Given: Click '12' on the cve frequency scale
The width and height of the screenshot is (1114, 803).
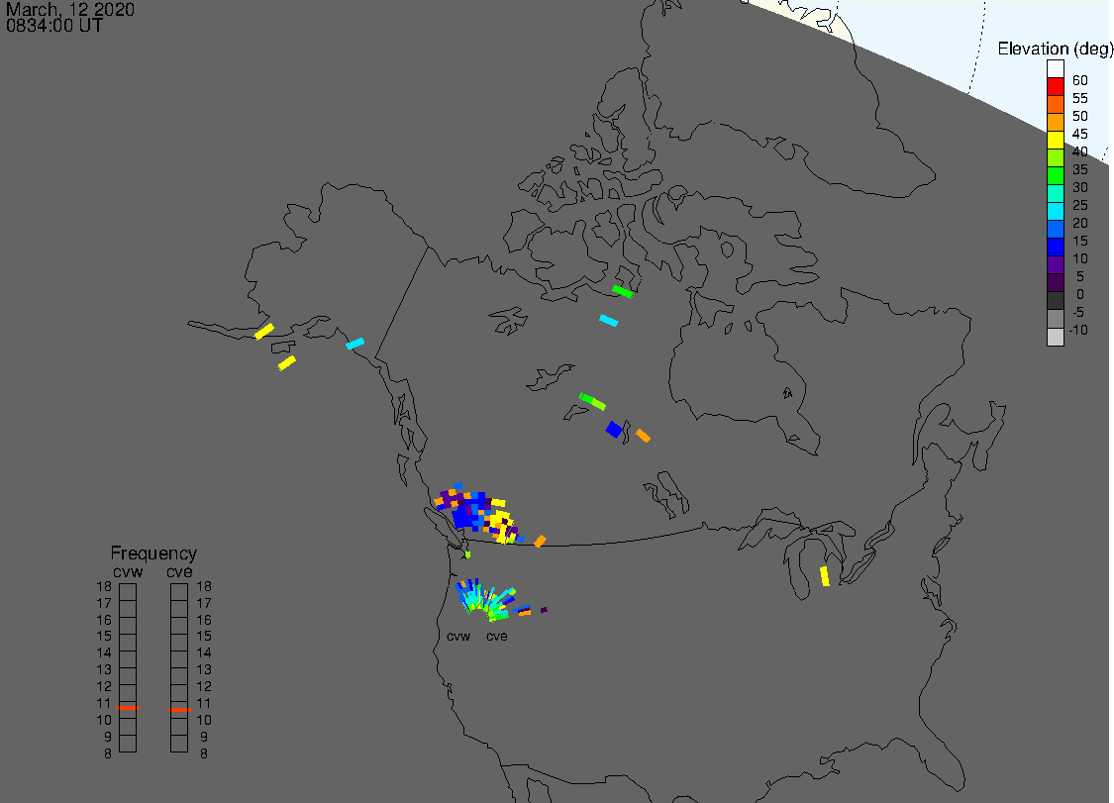Looking at the screenshot, I should 204,686.
